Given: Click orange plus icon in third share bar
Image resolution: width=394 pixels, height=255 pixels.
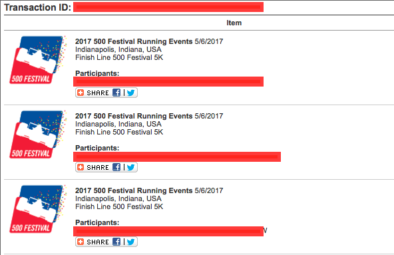Looking at the screenshot, I should click(81, 242).
